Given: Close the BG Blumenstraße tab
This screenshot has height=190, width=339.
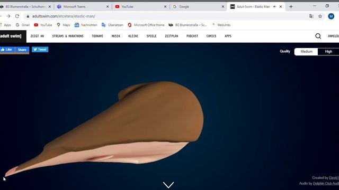Looking at the screenshot, I should (x=49, y=7).
